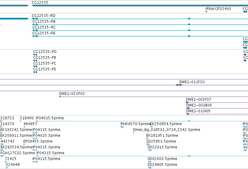
Task: Select the DME1-021P03 clone label
Action: click(x=72, y=94)
